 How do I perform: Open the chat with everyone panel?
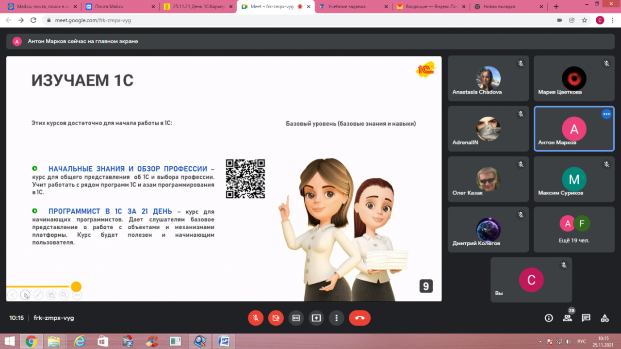pos(586,318)
